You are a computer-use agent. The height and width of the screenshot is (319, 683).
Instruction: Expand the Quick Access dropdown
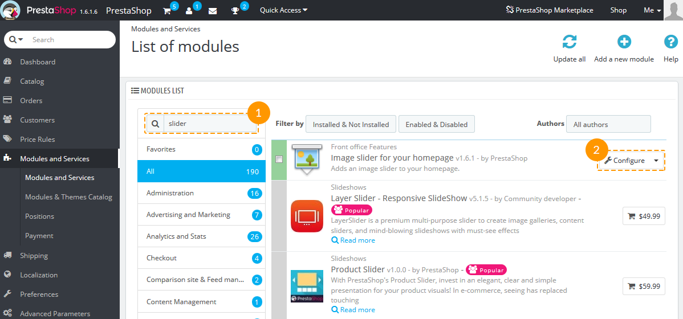(283, 10)
